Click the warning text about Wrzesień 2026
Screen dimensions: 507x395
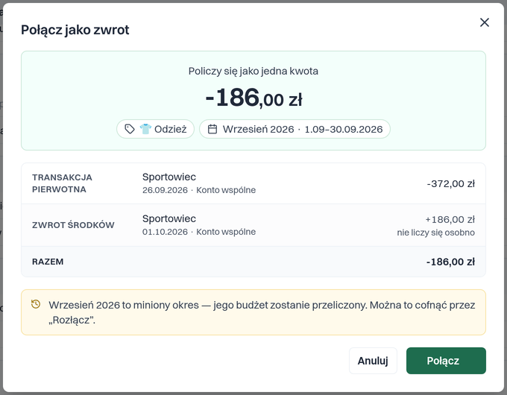click(262, 312)
